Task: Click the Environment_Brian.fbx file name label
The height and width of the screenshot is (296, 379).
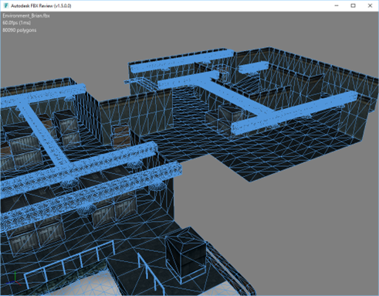Action: click(x=26, y=15)
